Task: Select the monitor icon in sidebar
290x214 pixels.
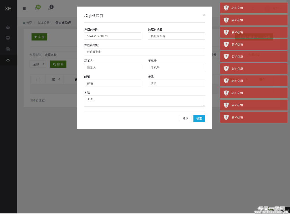Action: 8,38
